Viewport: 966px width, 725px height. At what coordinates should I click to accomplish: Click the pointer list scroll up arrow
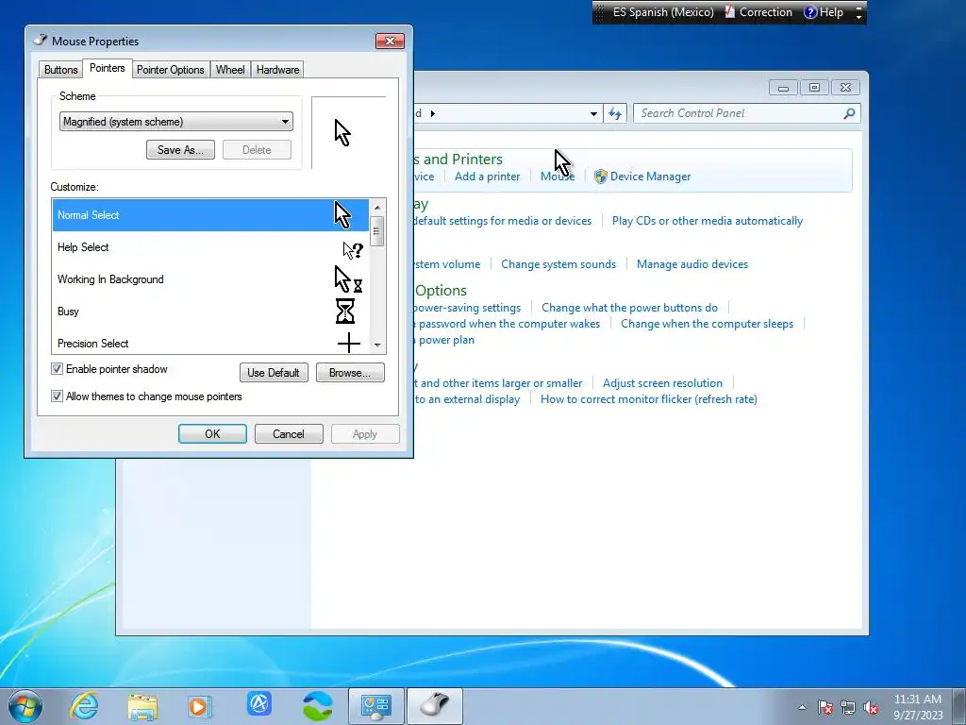[x=377, y=207]
